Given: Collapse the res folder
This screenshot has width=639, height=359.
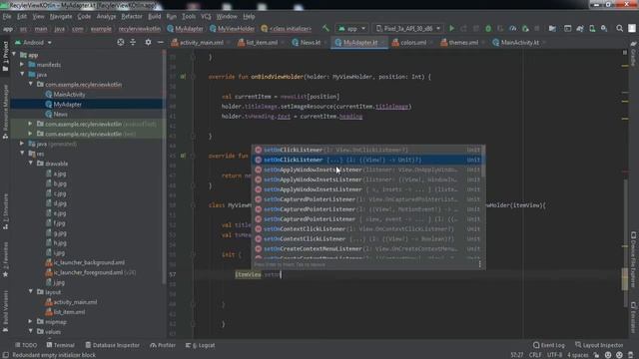Looking at the screenshot, I should pyautogui.click(x=22, y=154).
